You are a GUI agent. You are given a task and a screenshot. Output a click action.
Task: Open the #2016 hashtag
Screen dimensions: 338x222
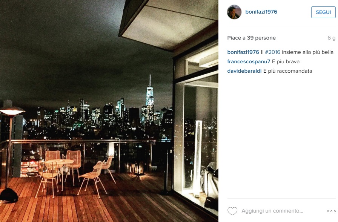[x=272, y=52]
